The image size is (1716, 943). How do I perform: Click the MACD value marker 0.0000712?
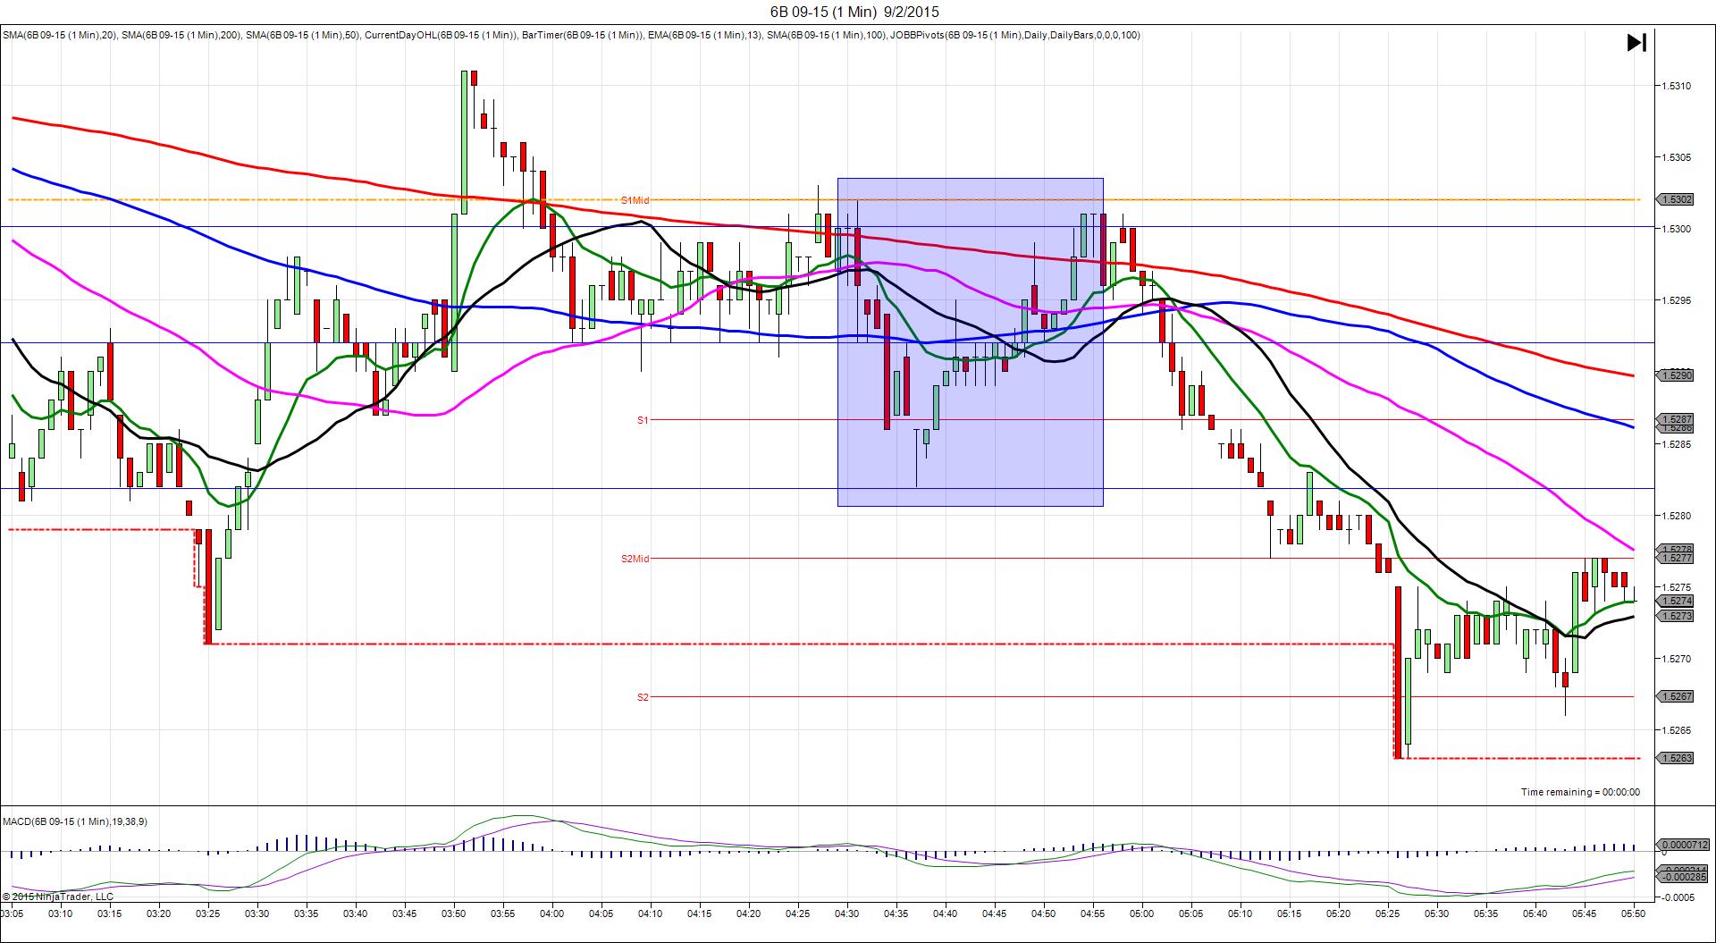pos(1684,845)
